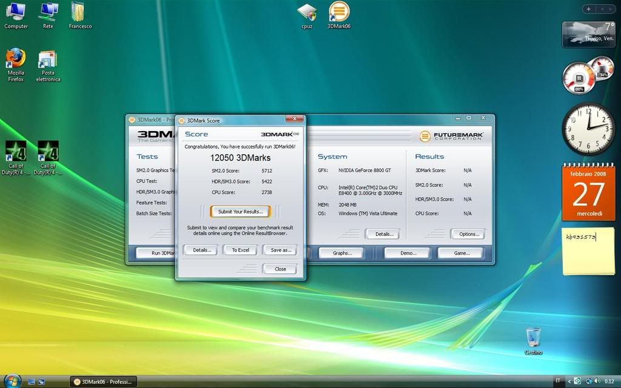Add a gadget with sidebar plus button
The height and width of the screenshot is (388, 621).
pyautogui.click(x=588, y=8)
